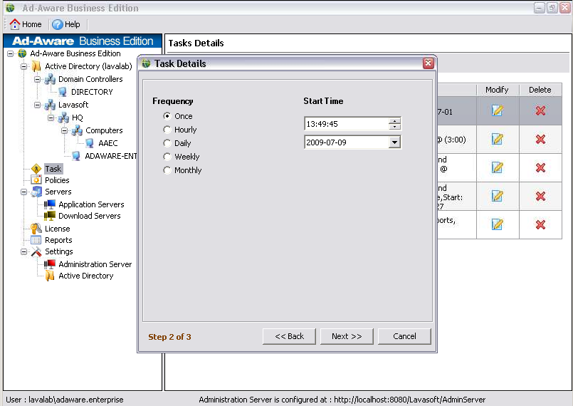Screen dimensions: 573x406
Task: Click the Next >> button
Action: pyautogui.click(x=347, y=336)
